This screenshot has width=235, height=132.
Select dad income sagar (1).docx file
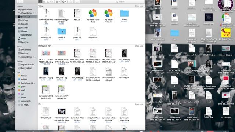coord(62,13)
